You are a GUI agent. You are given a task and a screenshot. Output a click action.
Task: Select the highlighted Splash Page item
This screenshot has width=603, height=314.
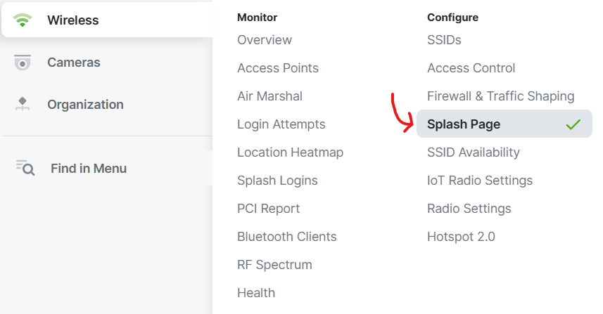504,124
